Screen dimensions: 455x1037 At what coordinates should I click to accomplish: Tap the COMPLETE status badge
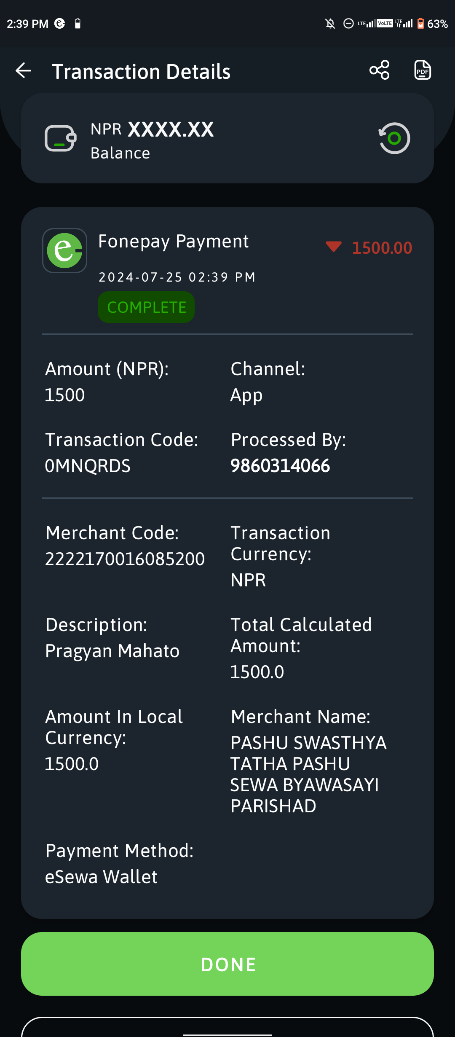(x=146, y=307)
